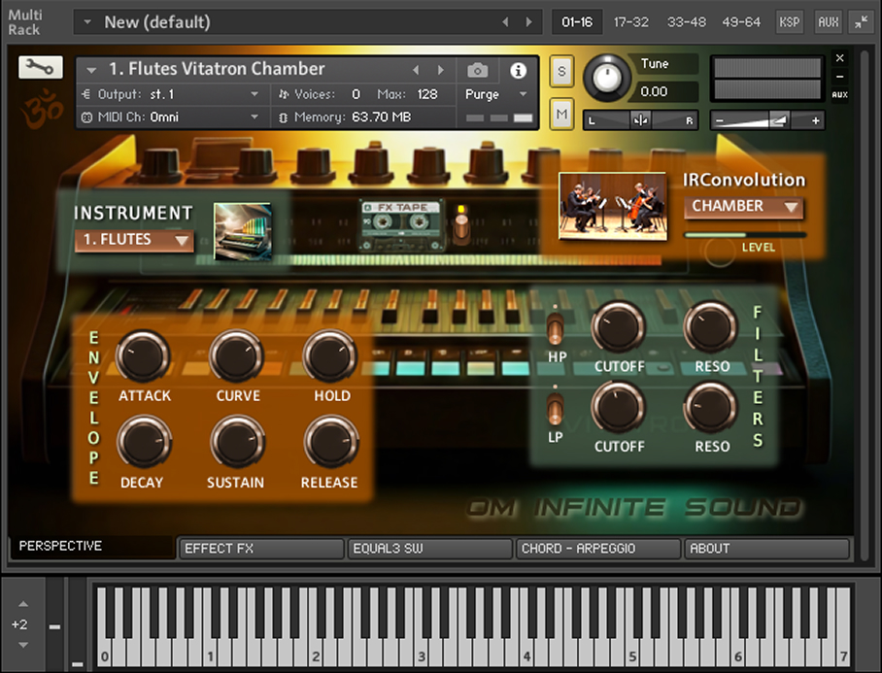This screenshot has width=882, height=673.
Task: Decrease volume with the minus icon
Action: 720,120
